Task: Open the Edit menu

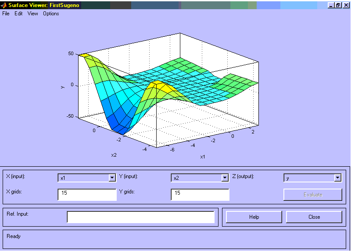Action: tap(18, 14)
